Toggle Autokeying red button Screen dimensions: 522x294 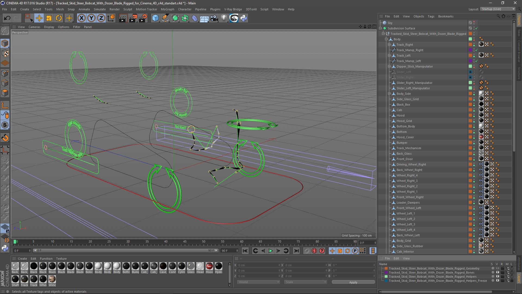(314, 251)
